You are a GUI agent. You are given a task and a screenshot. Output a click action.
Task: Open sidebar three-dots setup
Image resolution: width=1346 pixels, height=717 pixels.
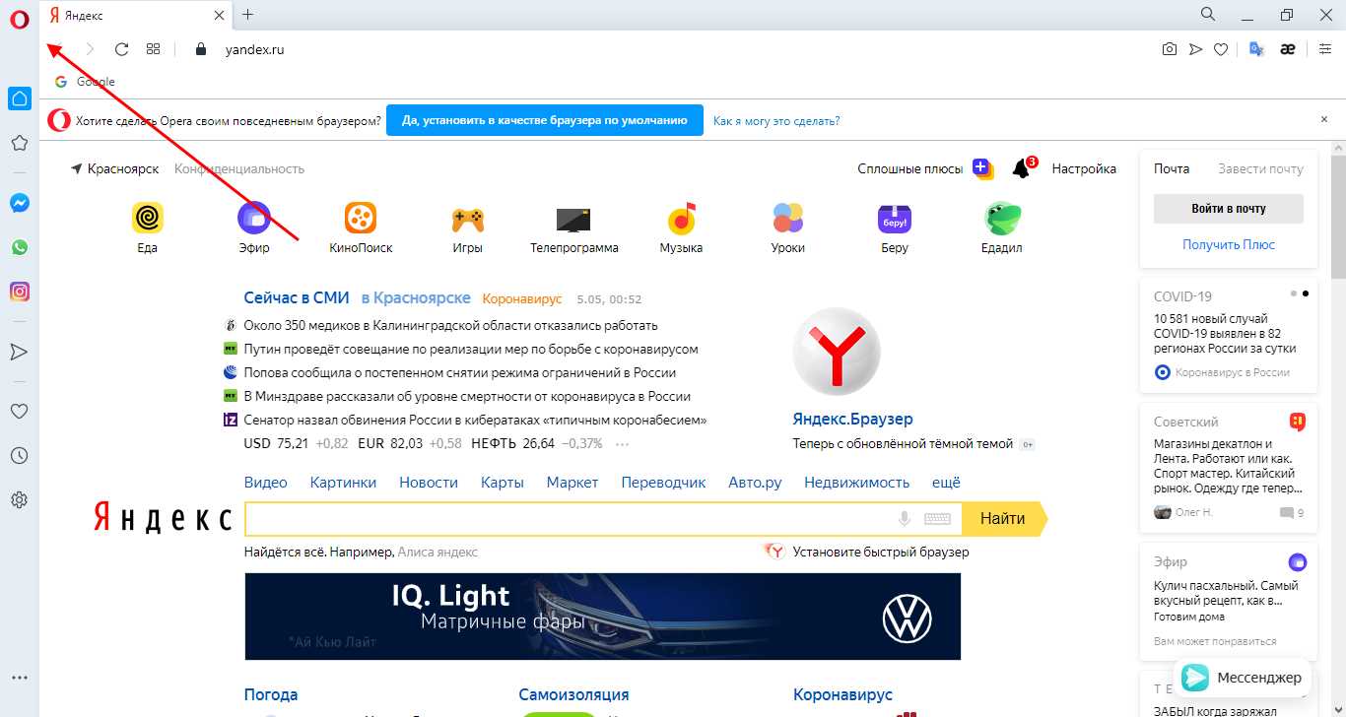19,678
